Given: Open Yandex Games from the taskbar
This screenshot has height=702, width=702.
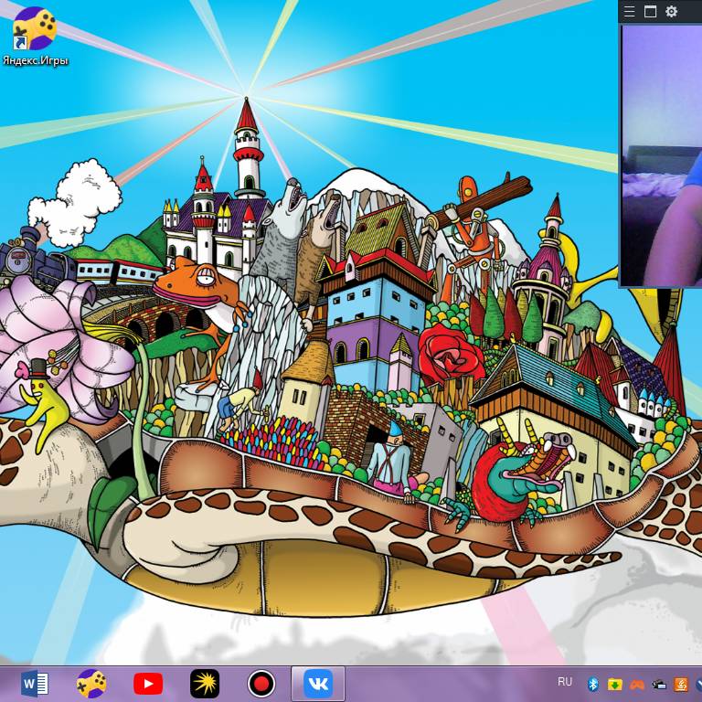Looking at the screenshot, I should pos(91,684).
